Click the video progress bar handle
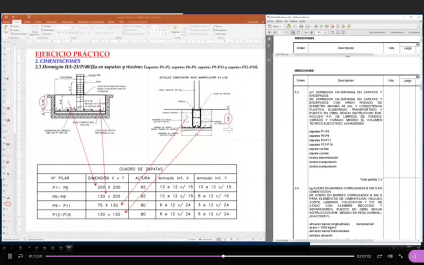This screenshot has width=424, height=265. point(223,256)
